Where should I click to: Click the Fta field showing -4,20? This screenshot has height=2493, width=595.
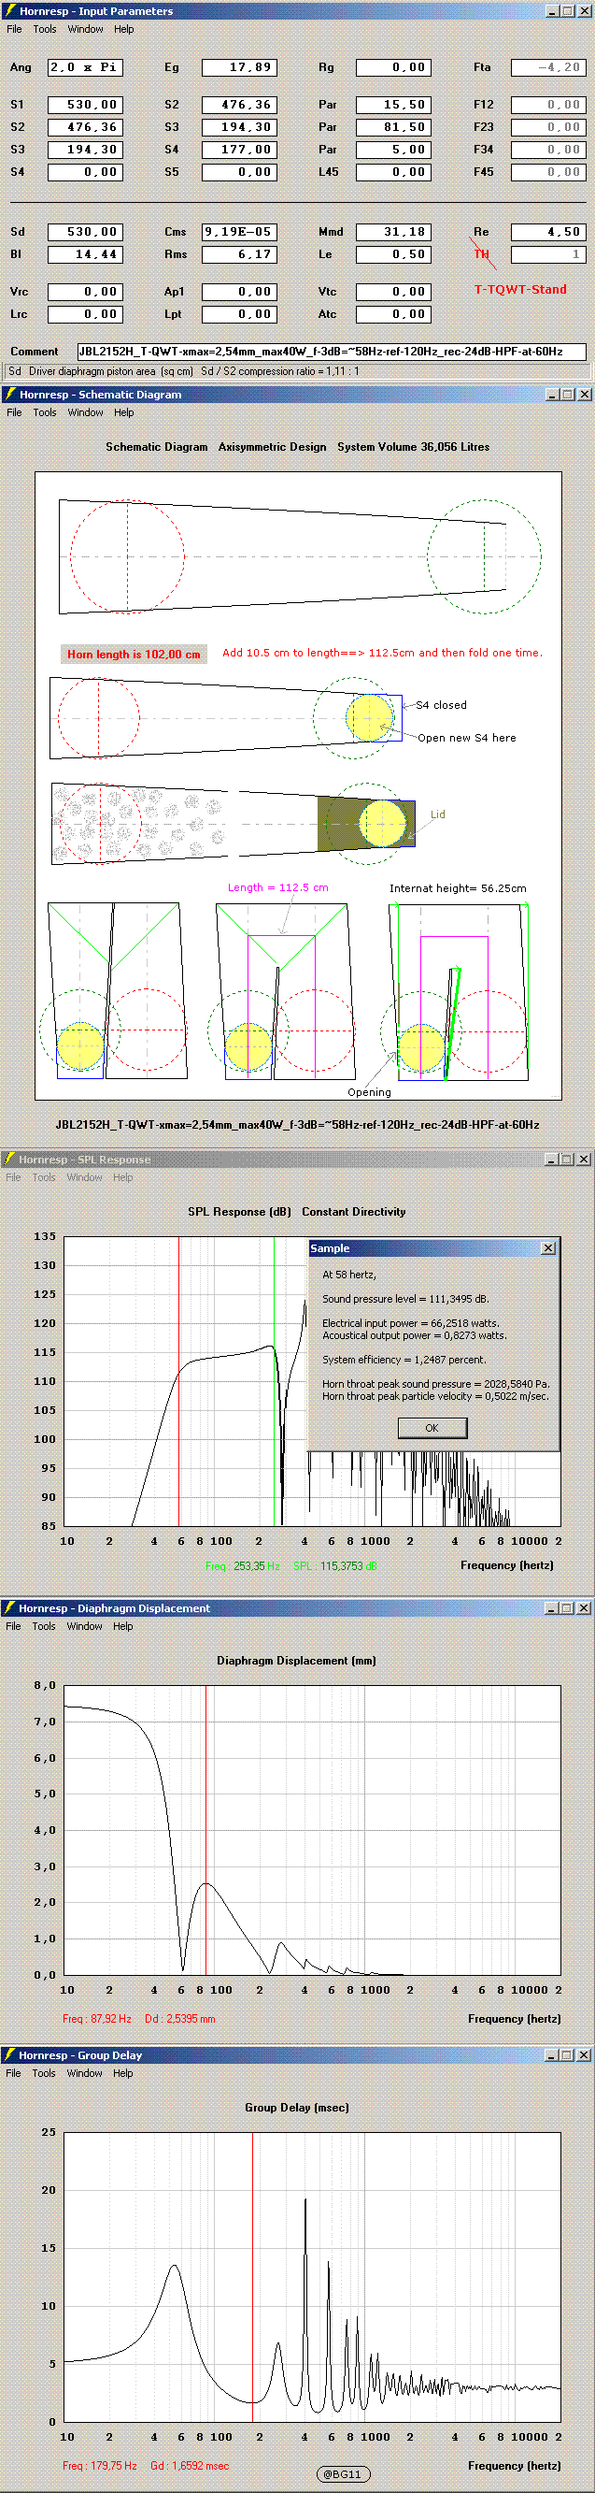(547, 67)
